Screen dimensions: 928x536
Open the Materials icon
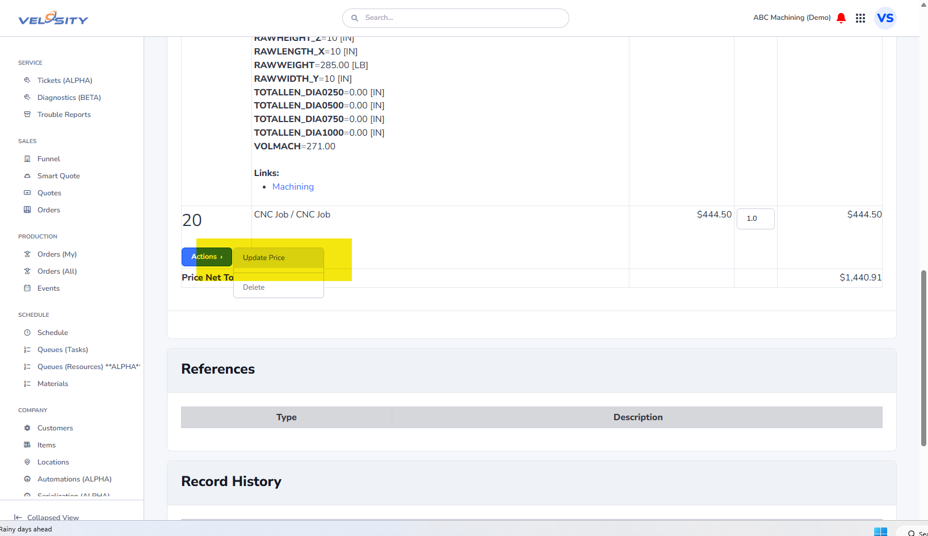pos(27,383)
